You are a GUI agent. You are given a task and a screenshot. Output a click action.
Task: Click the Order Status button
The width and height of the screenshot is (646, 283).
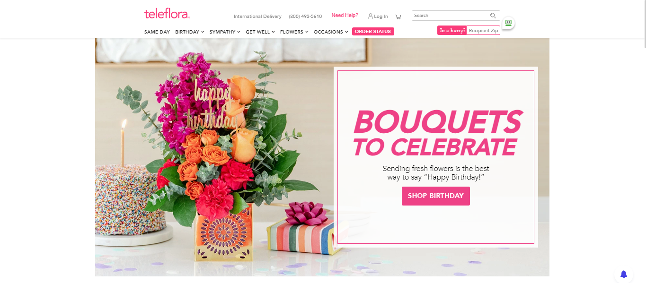373,32
